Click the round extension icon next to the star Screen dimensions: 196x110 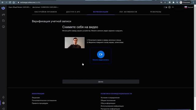(170, 2)
